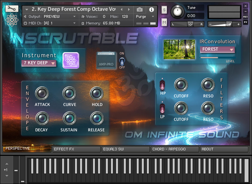
Task: Adjust the SUSTAIN envelope knob
Action: 70,118
